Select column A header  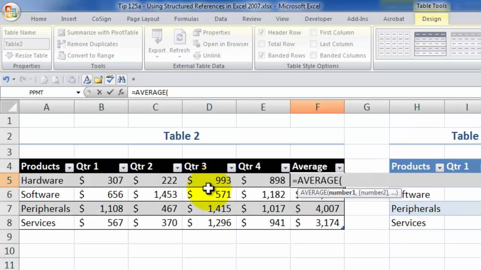tap(47, 107)
